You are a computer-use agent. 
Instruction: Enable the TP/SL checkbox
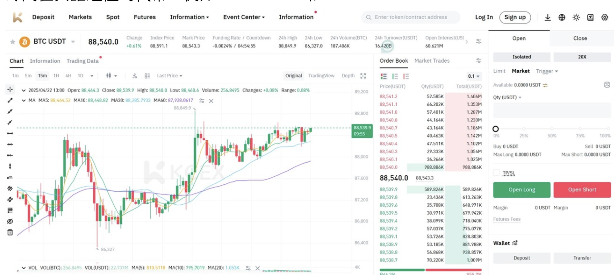tap(496, 173)
